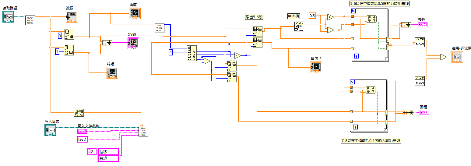Click the Add node next to 0.5 constant
Image resolution: width=471 pixels, height=166 pixels.
point(331,17)
